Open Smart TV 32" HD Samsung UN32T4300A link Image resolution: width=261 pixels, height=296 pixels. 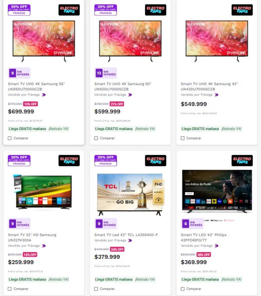(32, 237)
